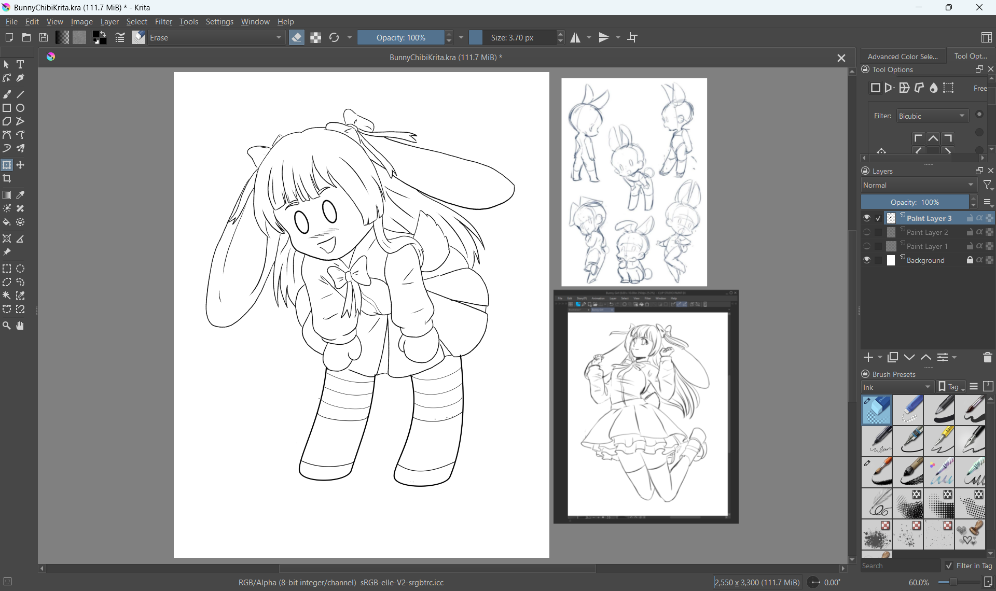Show Paint Layer 2
This screenshot has height=591, width=996.
coord(867,232)
